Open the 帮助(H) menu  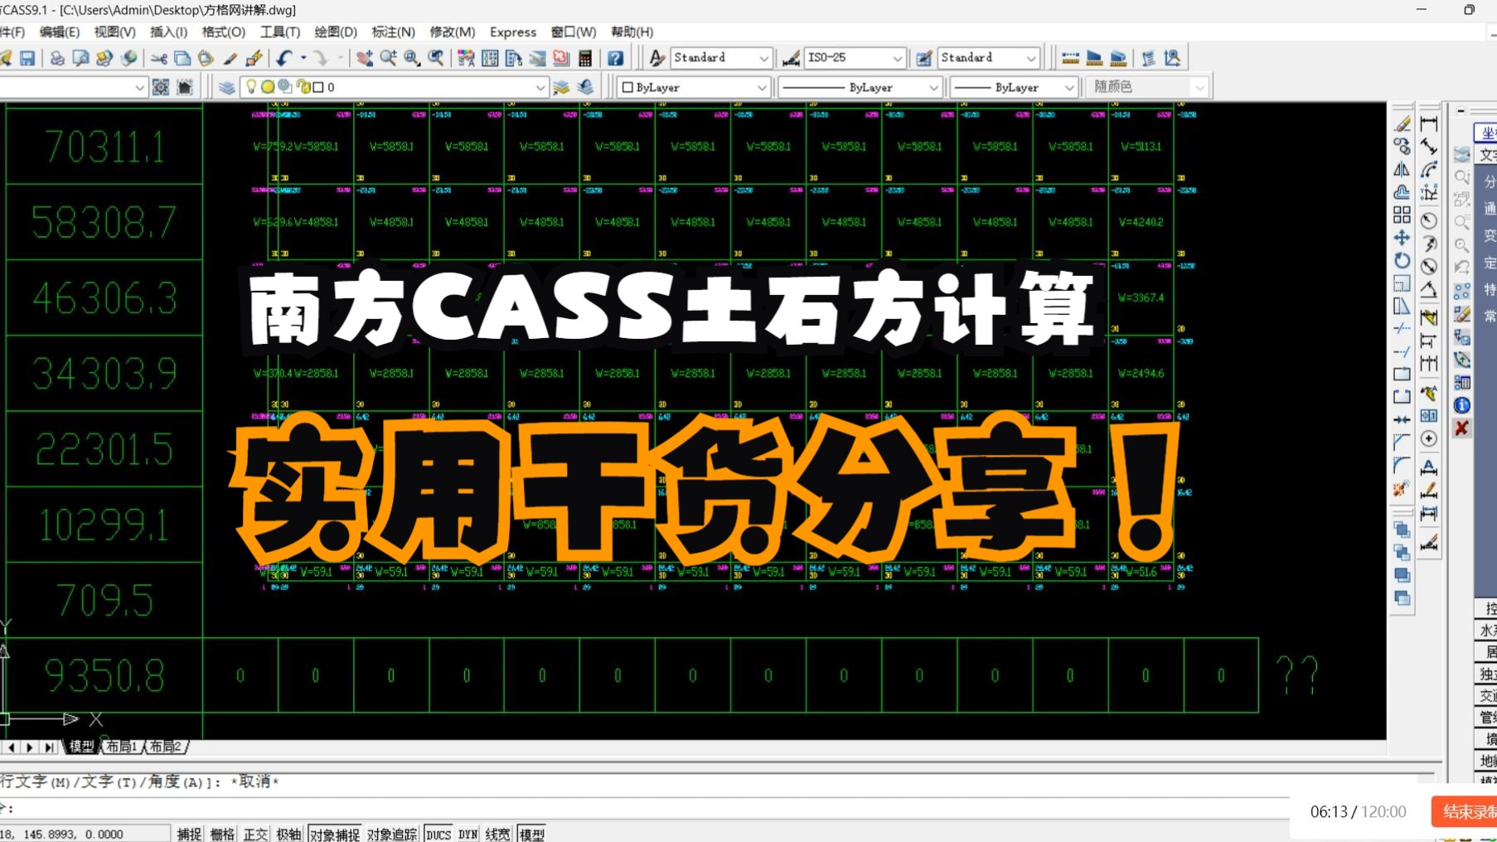[632, 31]
